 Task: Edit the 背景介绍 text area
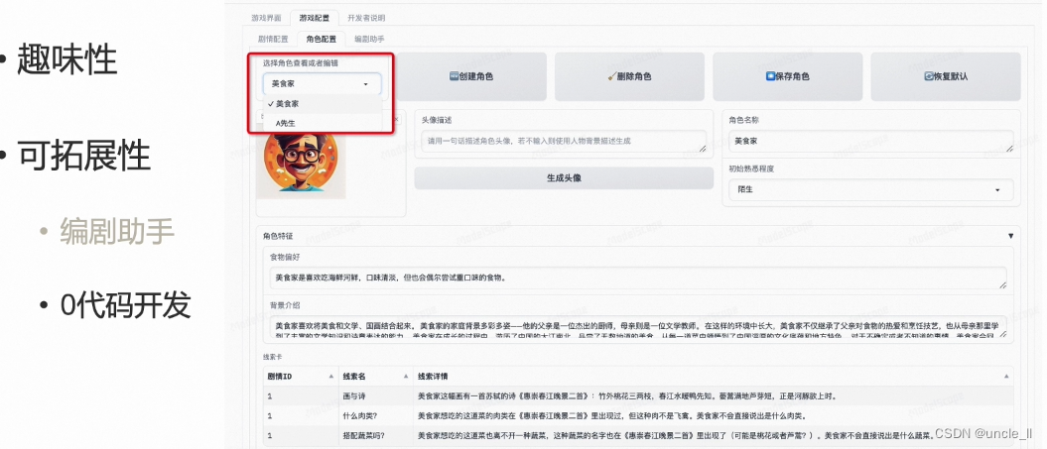coord(638,327)
